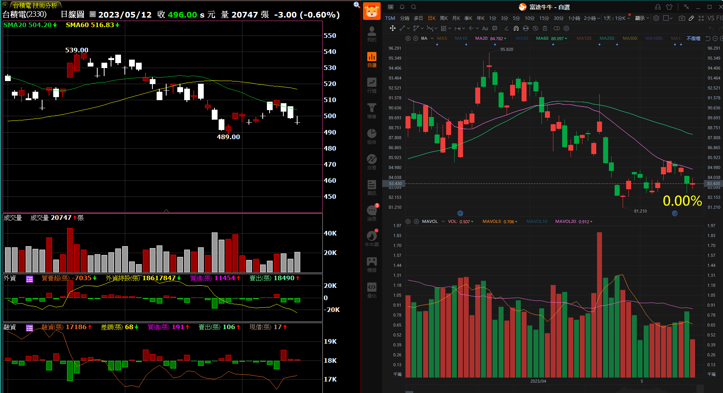Click the zoom magnifier on left chart
This screenshot has width=723, height=393.
tap(357, 5)
